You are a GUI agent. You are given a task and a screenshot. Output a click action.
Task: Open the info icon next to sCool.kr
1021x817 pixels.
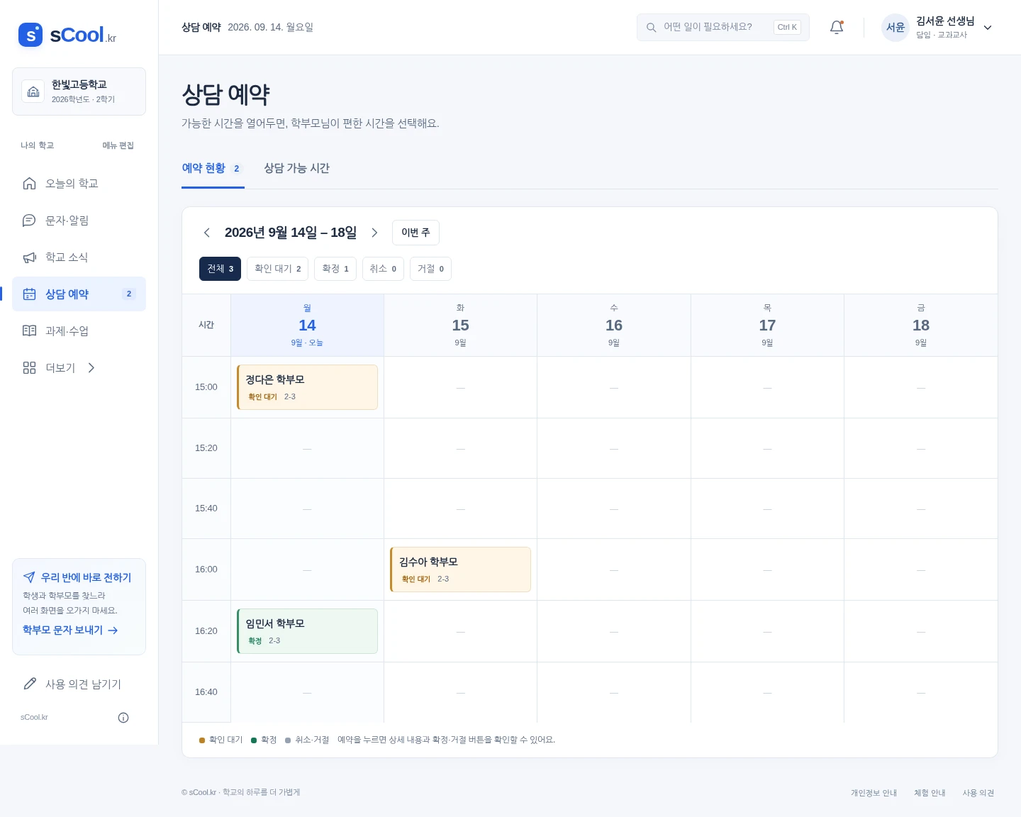coord(123,718)
